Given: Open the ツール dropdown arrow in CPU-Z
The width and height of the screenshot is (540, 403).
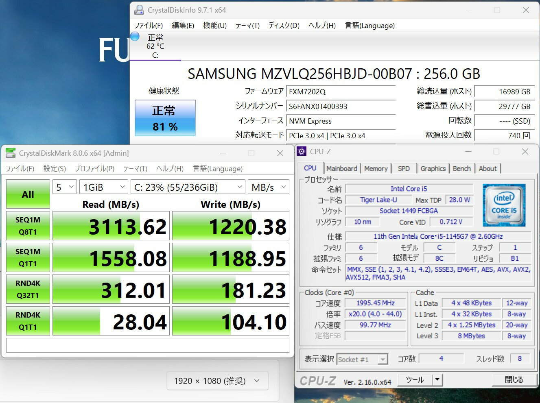Looking at the screenshot, I should [x=437, y=380].
